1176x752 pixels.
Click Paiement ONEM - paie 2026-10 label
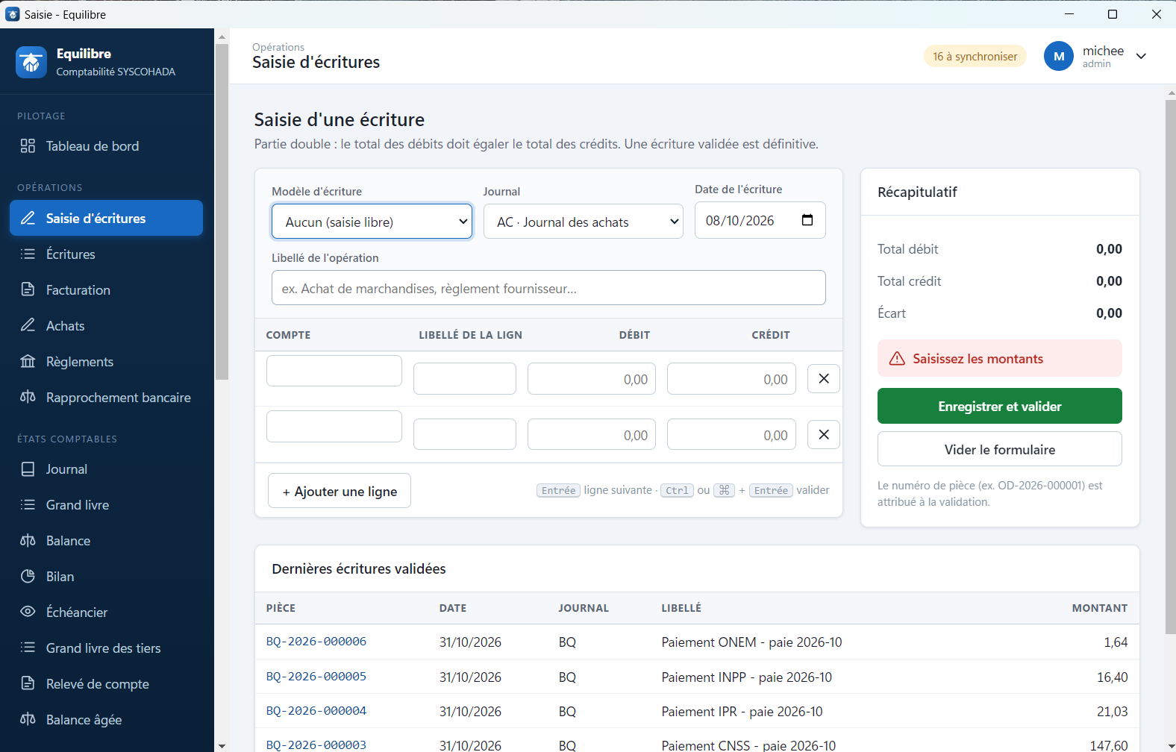pos(751,642)
